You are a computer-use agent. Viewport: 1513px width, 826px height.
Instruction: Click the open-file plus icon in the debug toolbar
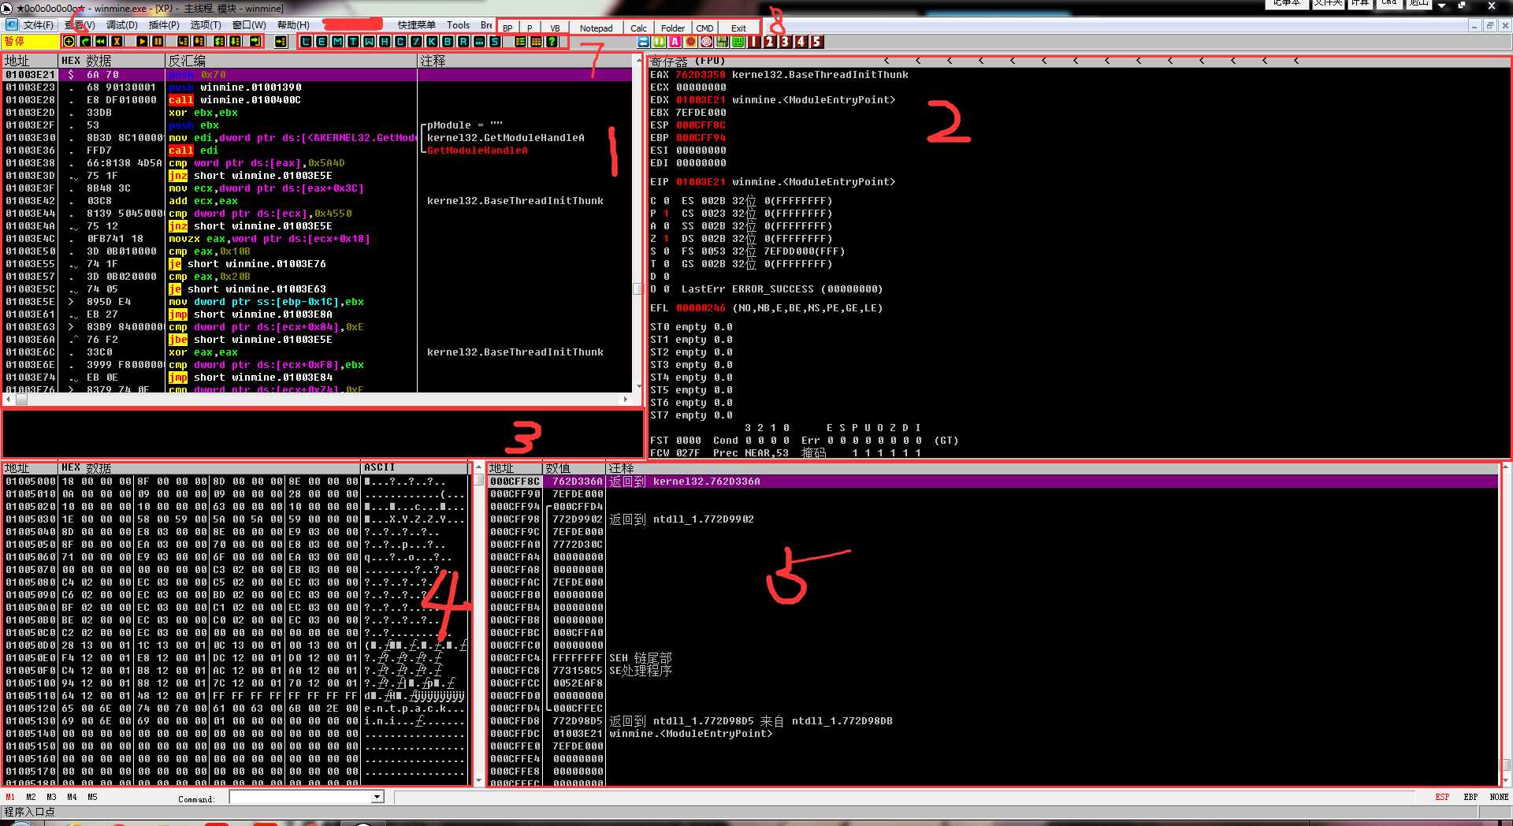point(69,42)
